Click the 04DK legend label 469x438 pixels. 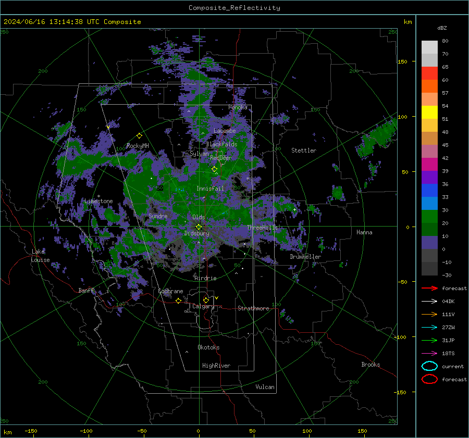448,302
